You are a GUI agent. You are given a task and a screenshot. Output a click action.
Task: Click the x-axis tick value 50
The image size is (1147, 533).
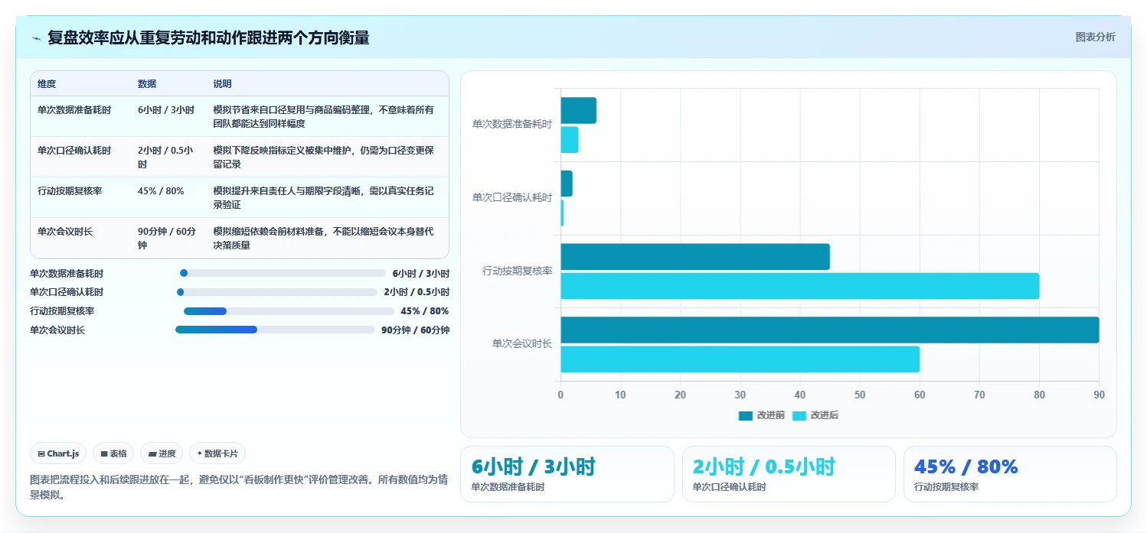pos(860,395)
